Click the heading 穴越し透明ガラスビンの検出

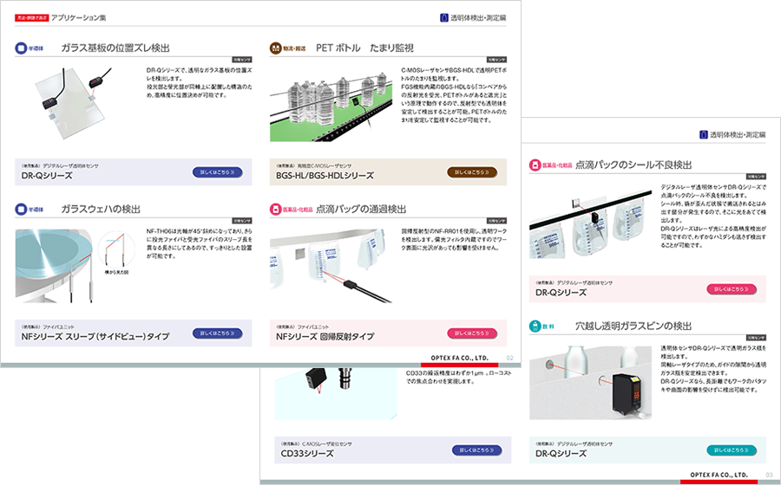(x=633, y=326)
